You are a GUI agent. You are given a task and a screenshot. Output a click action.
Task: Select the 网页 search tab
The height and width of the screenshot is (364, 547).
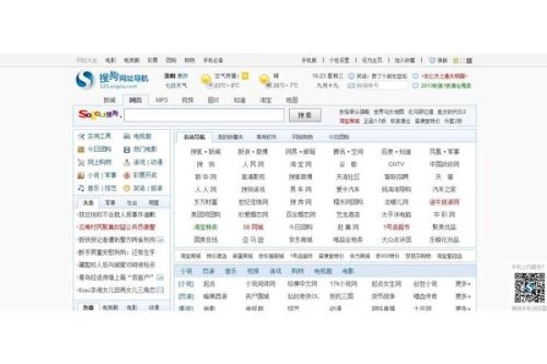click(x=135, y=100)
